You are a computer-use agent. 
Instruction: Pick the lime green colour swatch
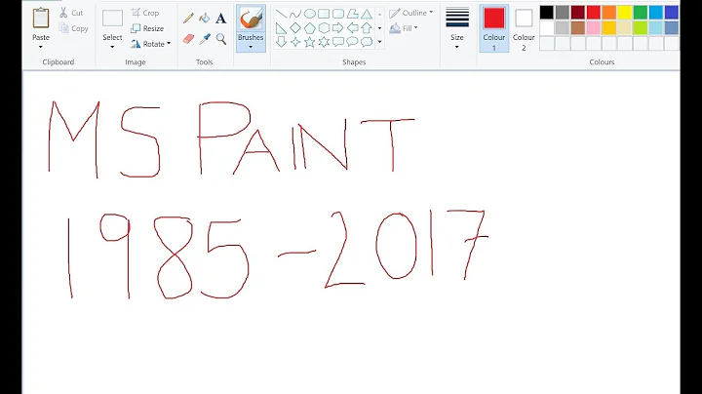pyautogui.click(x=641, y=28)
